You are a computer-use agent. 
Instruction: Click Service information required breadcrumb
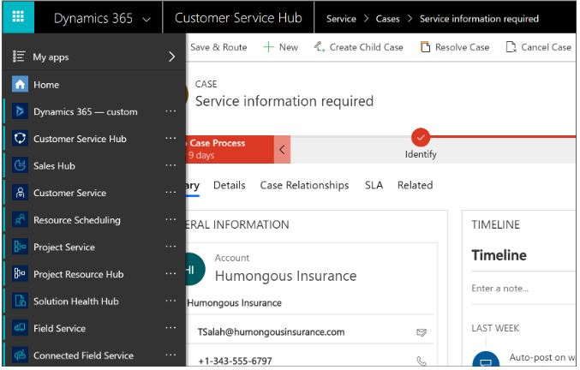pyautogui.click(x=479, y=19)
